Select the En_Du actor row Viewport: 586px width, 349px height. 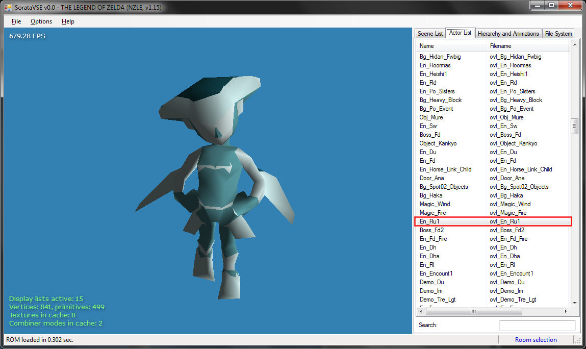(493, 152)
